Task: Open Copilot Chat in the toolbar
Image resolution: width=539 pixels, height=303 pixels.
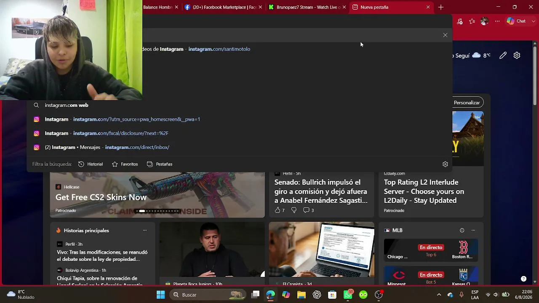Action: tap(516, 21)
